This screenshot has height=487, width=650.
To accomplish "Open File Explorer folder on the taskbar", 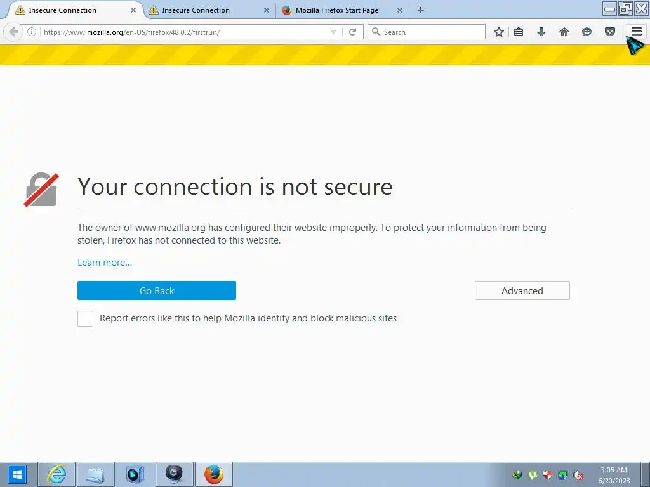I will 96,474.
